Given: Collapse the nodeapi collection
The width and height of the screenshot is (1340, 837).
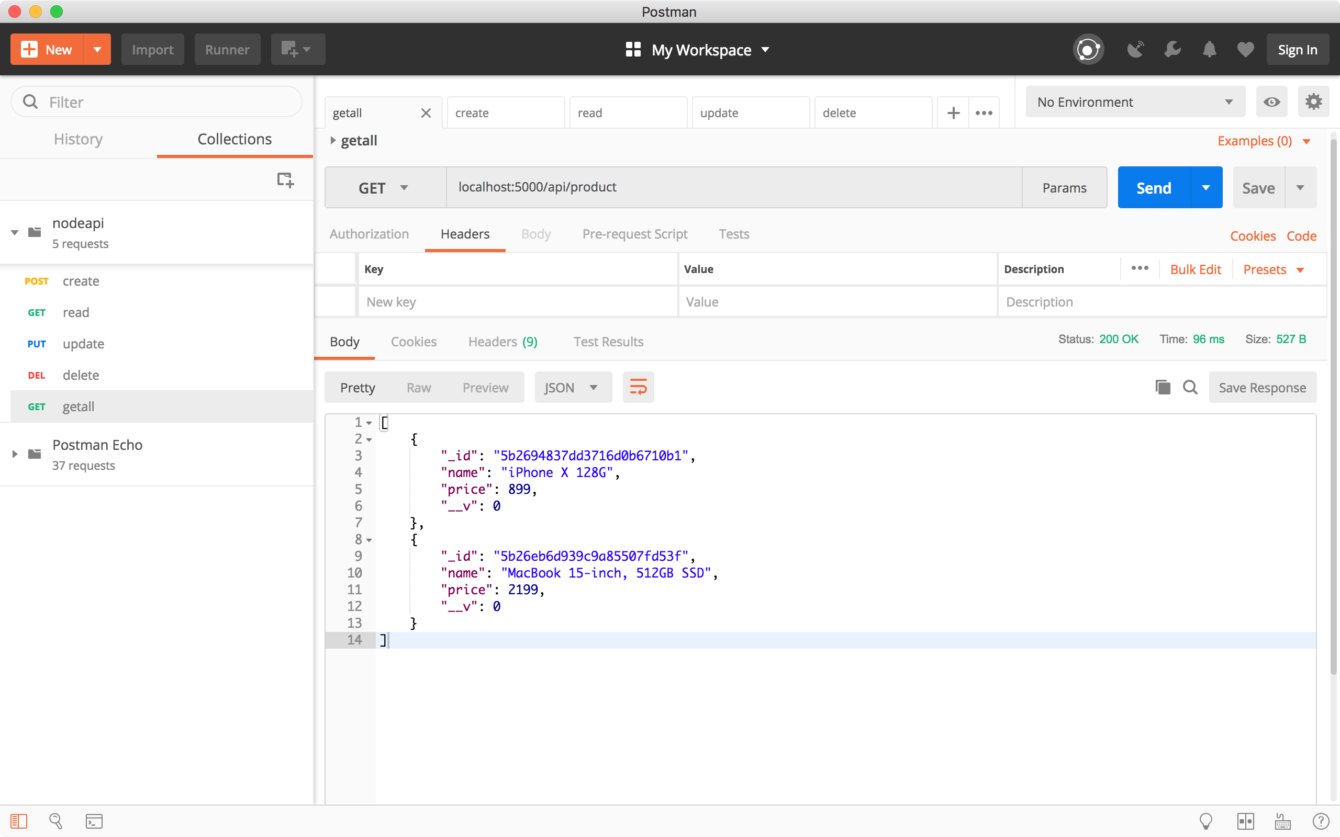Looking at the screenshot, I should 15,232.
